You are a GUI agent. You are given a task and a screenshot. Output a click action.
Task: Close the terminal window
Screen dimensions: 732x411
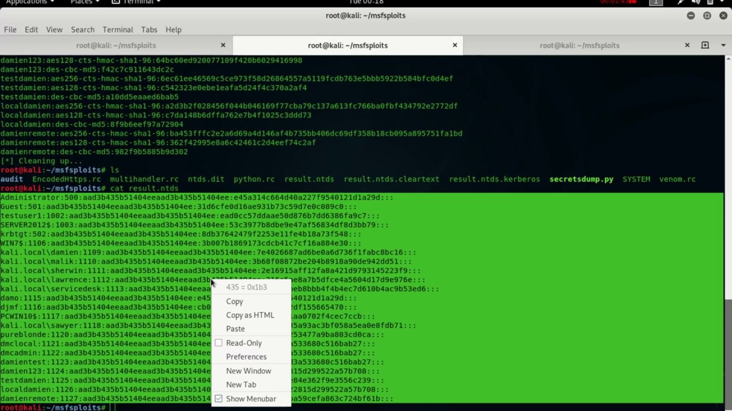pyautogui.click(x=722, y=15)
